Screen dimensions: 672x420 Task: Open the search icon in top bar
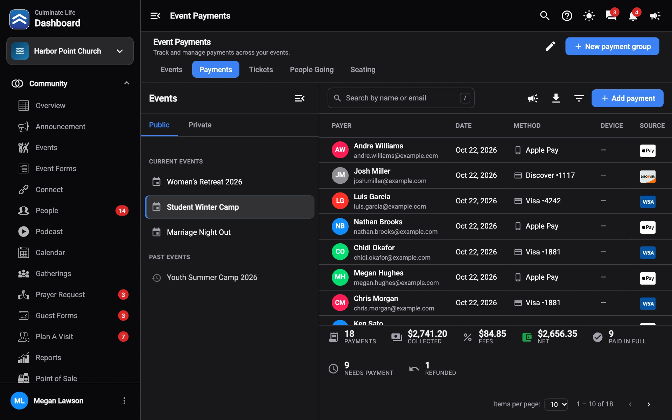(545, 16)
